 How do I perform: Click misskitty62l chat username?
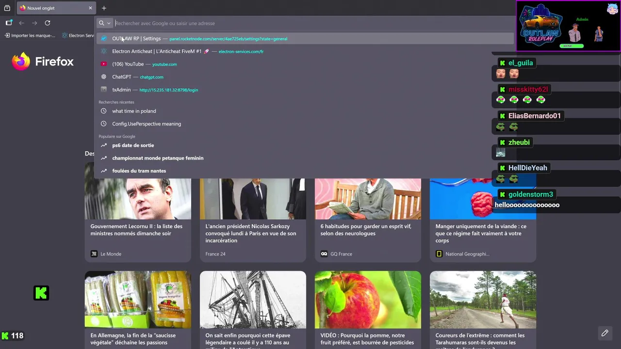[x=528, y=89]
